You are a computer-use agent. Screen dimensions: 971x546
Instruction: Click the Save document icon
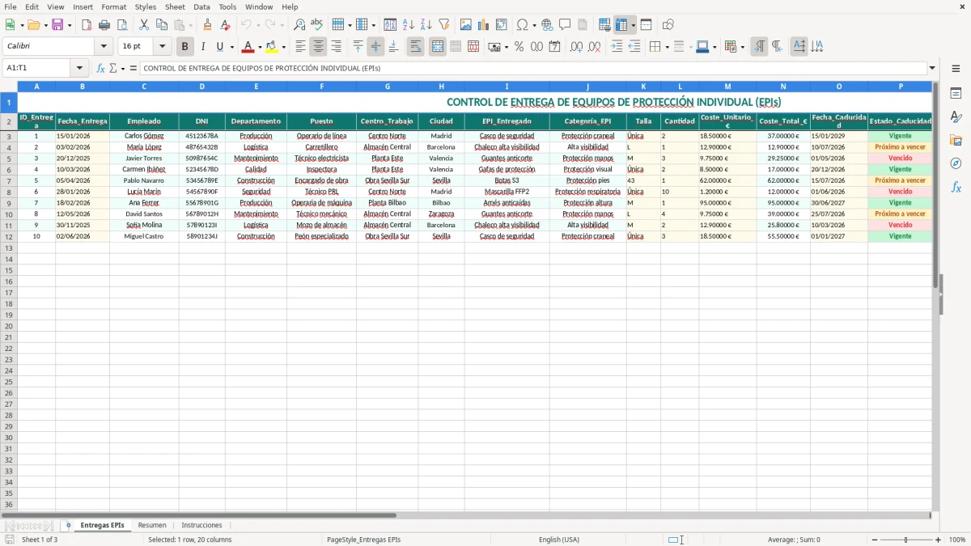(x=57, y=25)
